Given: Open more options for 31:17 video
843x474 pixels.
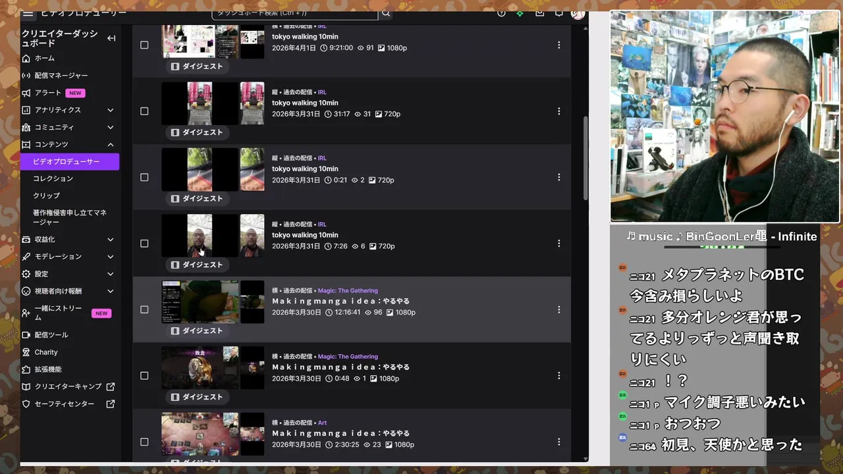Looking at the screenshot, I should click(x=558, y=111).
